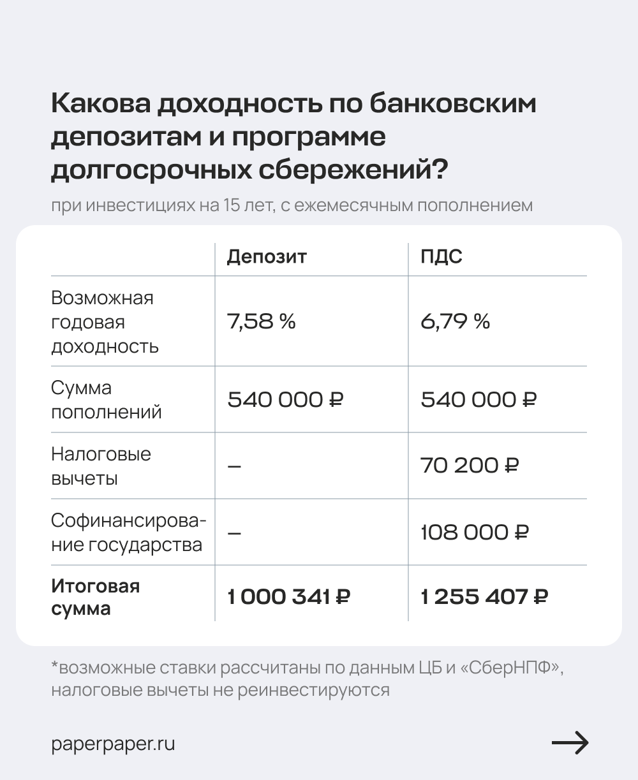Click the Софинансирование государства row label
The width and height of the screenshot is (638, 780).
click(x=128, y=533)
